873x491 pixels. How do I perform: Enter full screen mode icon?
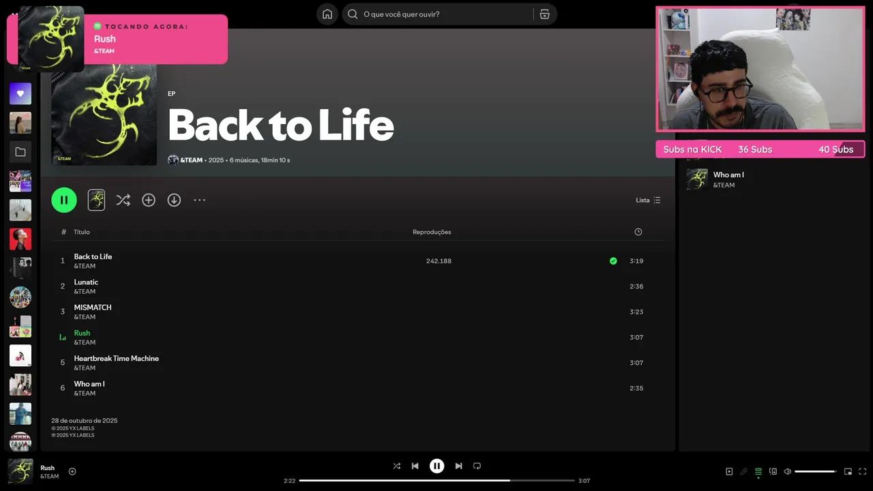tap(862, 471)
